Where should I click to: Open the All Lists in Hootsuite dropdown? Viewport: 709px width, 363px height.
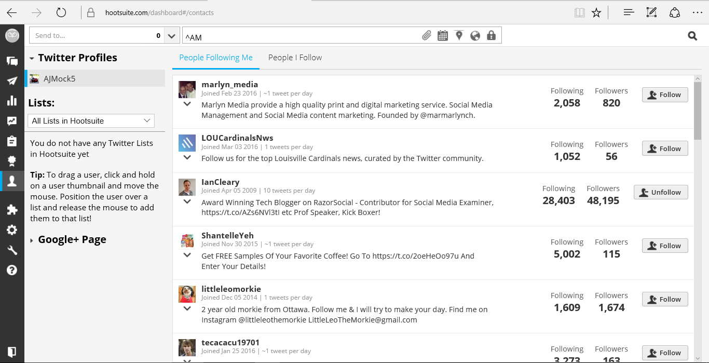click(91, 121)
